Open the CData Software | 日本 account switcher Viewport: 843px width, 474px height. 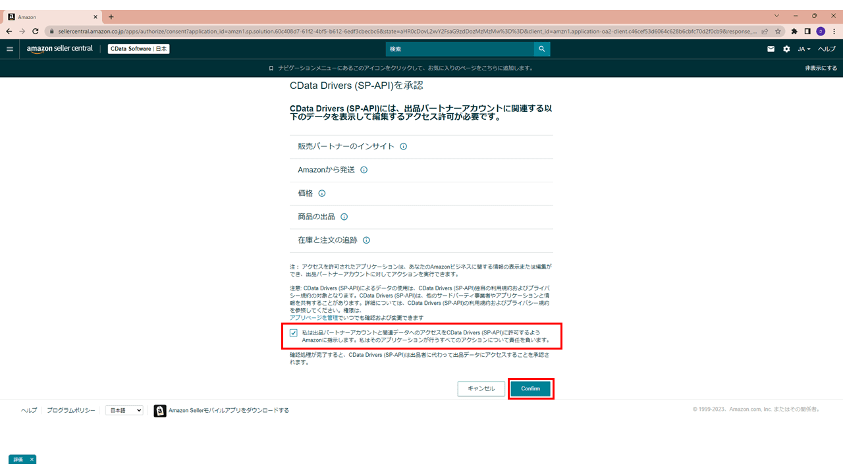139,49
